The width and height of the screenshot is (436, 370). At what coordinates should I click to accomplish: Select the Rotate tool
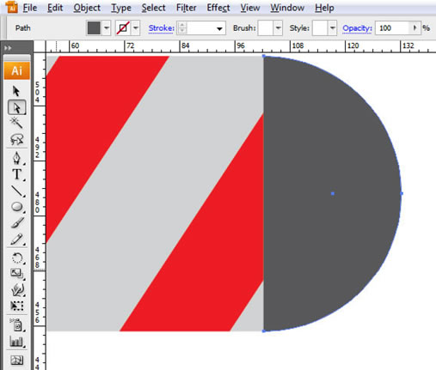(16, 258)
